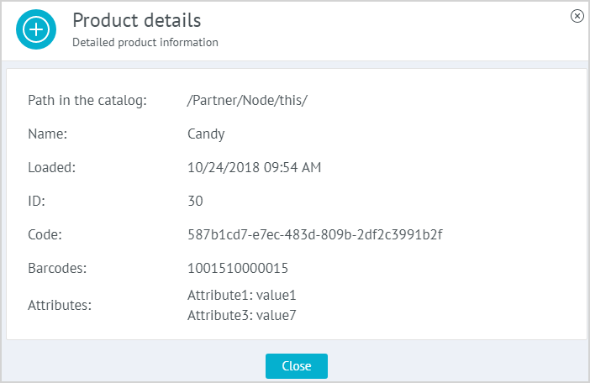
Task: Click the catalog path /Partner/Node/this/
Action: (x=248, y=101)
